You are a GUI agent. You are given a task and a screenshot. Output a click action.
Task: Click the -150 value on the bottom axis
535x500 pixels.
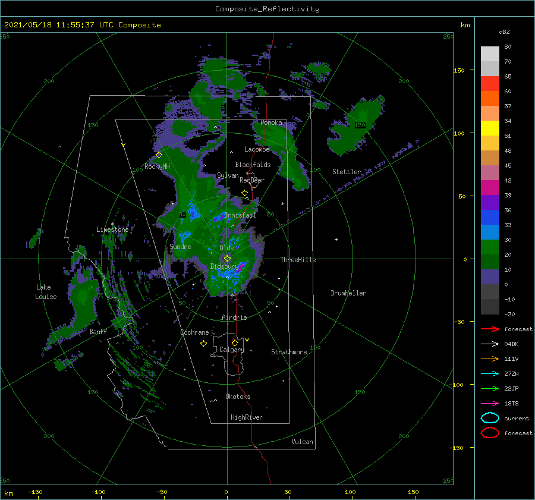(x=35, y=492)
